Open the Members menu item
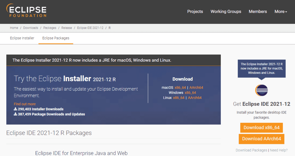The height and width of the screenshot is (156, 295). (258, 11)
